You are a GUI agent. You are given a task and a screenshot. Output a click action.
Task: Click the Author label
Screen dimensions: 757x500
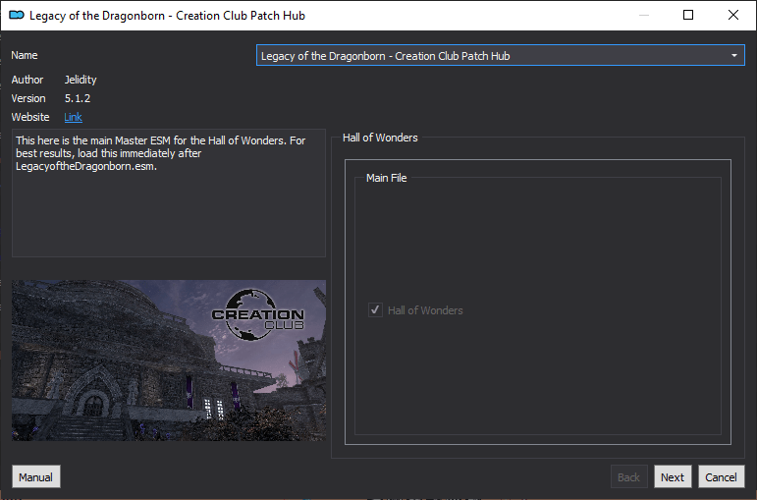27,80
